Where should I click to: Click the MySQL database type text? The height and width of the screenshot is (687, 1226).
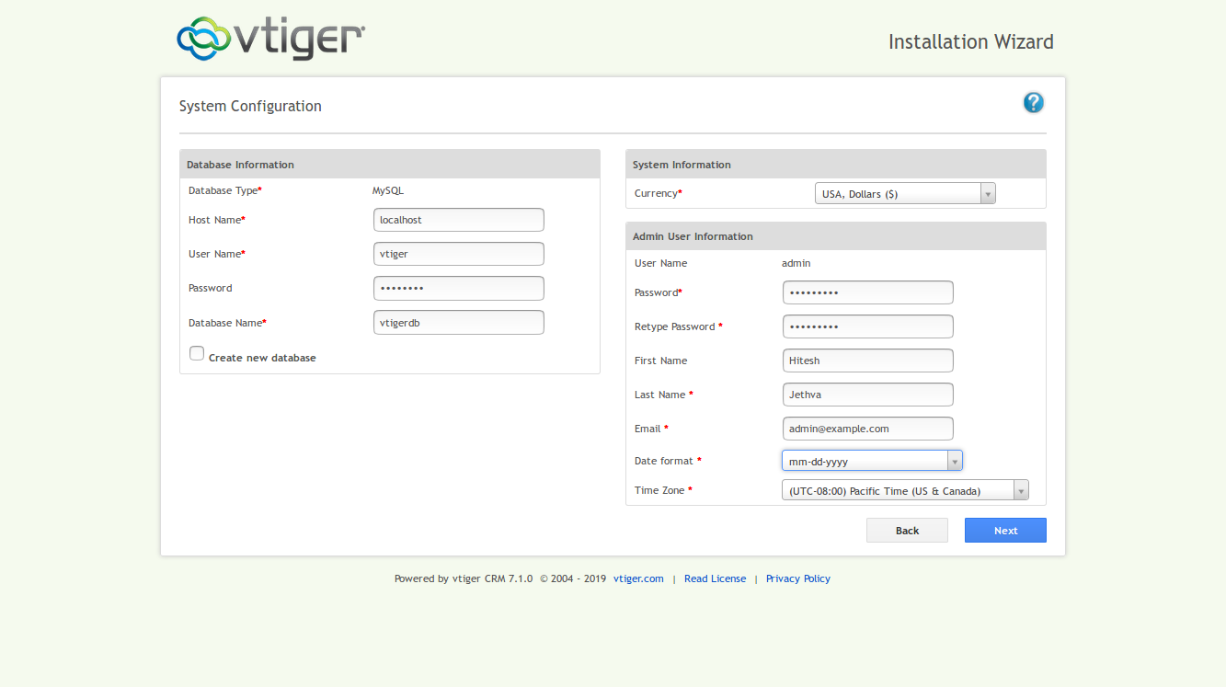[x=388, y=191]
